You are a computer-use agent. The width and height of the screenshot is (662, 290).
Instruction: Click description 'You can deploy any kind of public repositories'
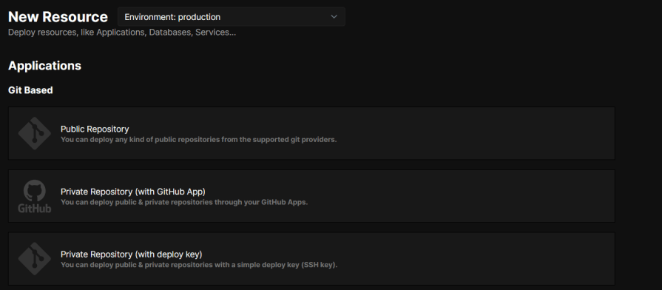pyautogui.click(x=199, y=140)
